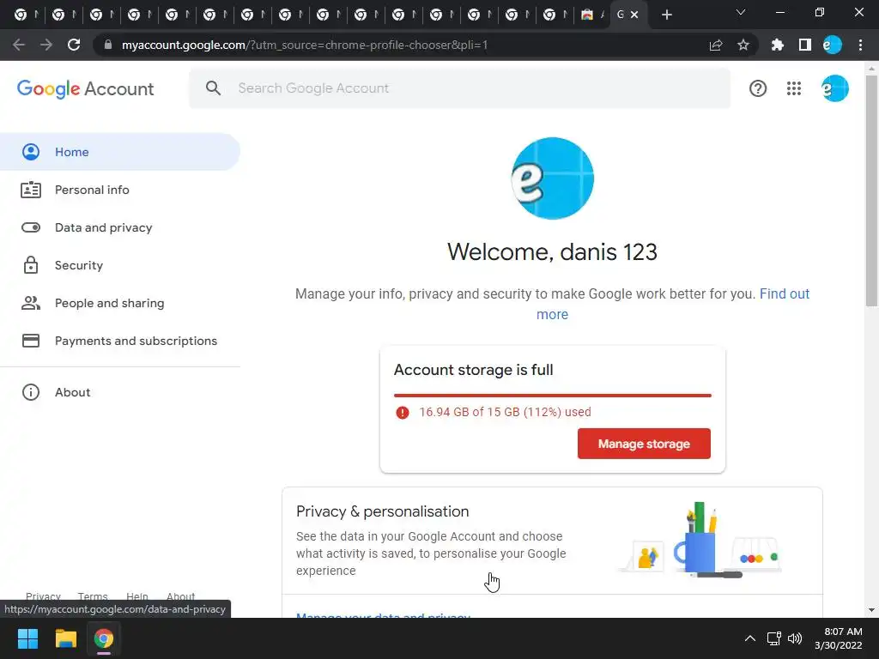Close the active Google Account tab
879x659 pixels.
(x=634, y=15)
